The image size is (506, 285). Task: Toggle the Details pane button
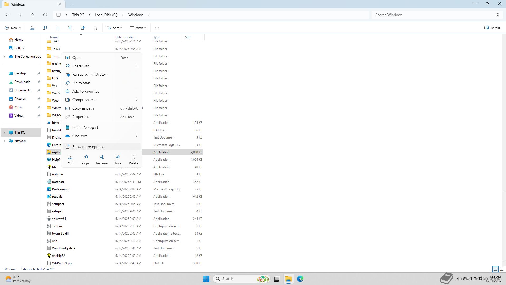coord(492,28)
